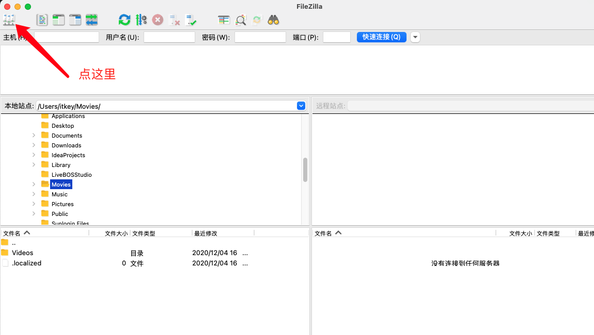The height and width of the screenshot is (335, 594).
Task: Expand the Downloads folder
Action: point(34,145)
